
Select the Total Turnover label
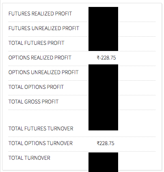click(x=29, y=158)
